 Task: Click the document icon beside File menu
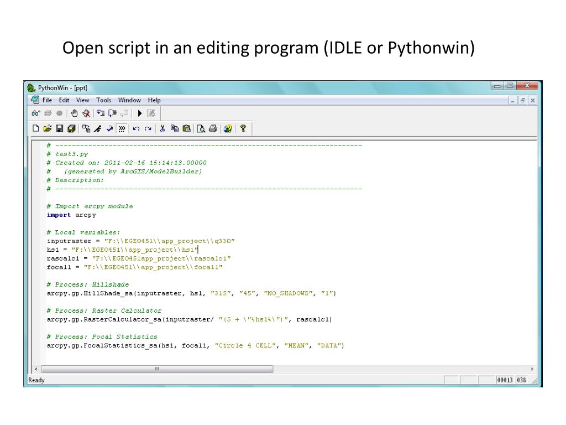pyautogui.click(x=35, y=100)
